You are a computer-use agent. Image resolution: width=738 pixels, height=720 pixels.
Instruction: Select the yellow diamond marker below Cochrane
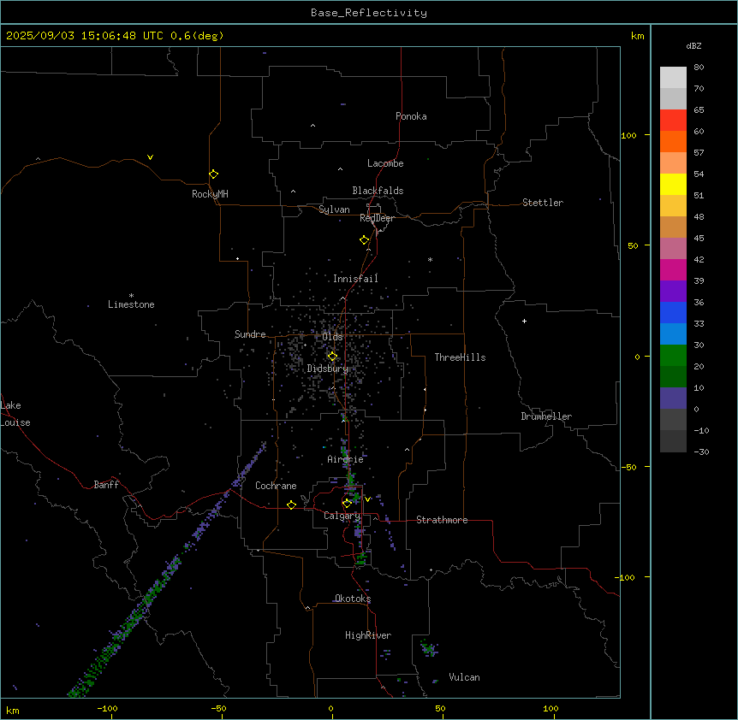[x=291, y=505]
